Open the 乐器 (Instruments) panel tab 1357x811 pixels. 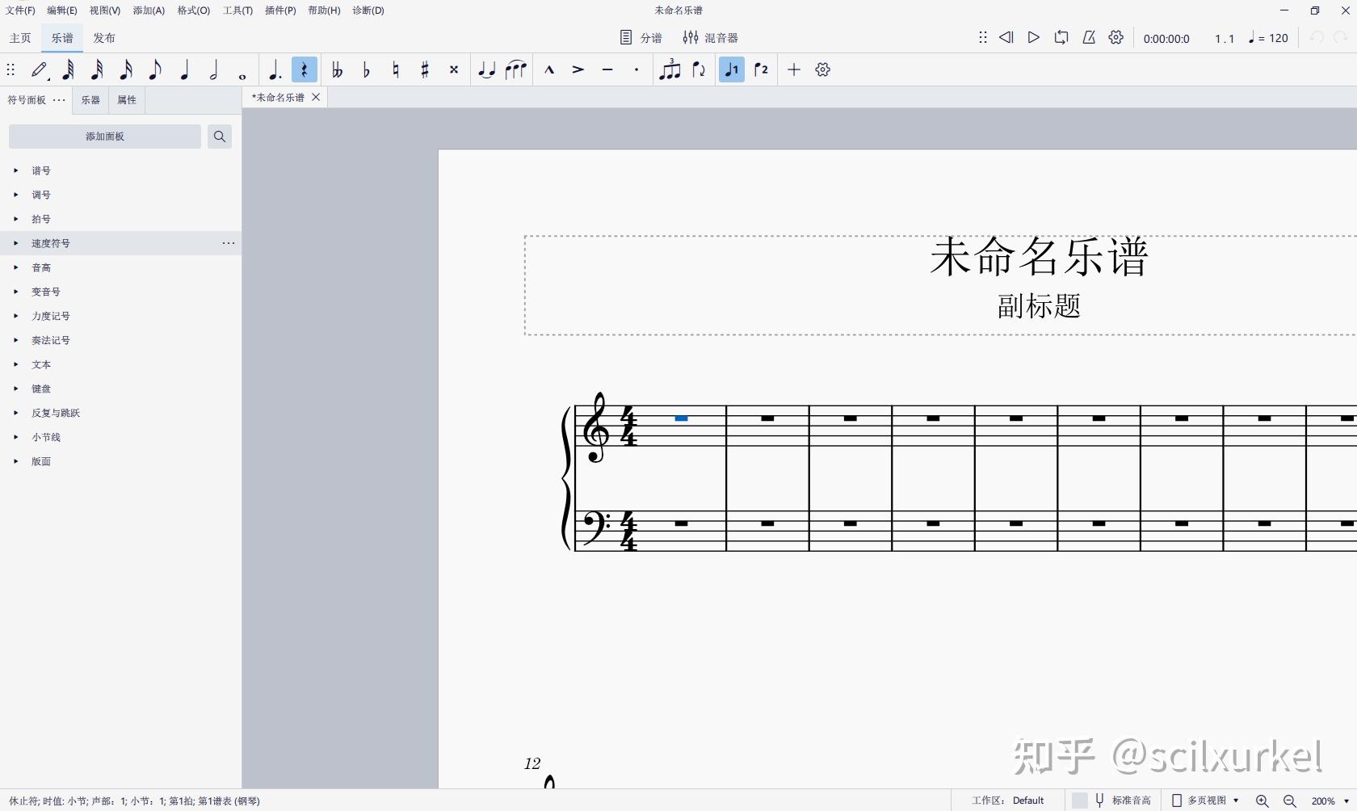(90, 100)
